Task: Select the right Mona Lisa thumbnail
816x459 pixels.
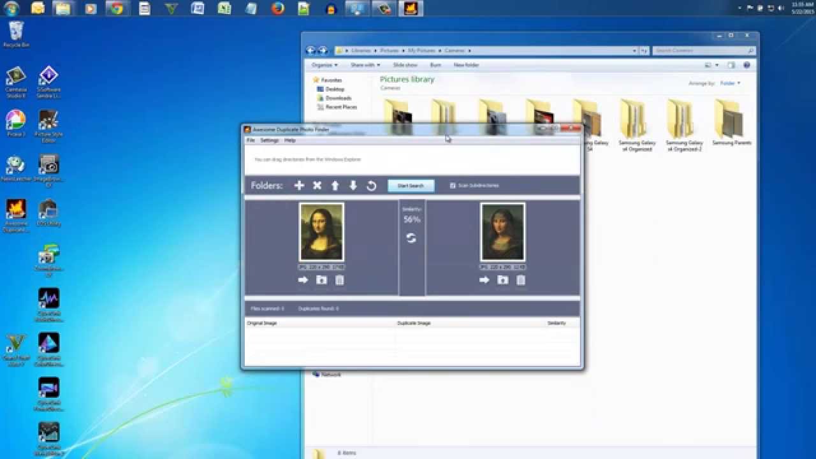Action: [x=503, y=232]
